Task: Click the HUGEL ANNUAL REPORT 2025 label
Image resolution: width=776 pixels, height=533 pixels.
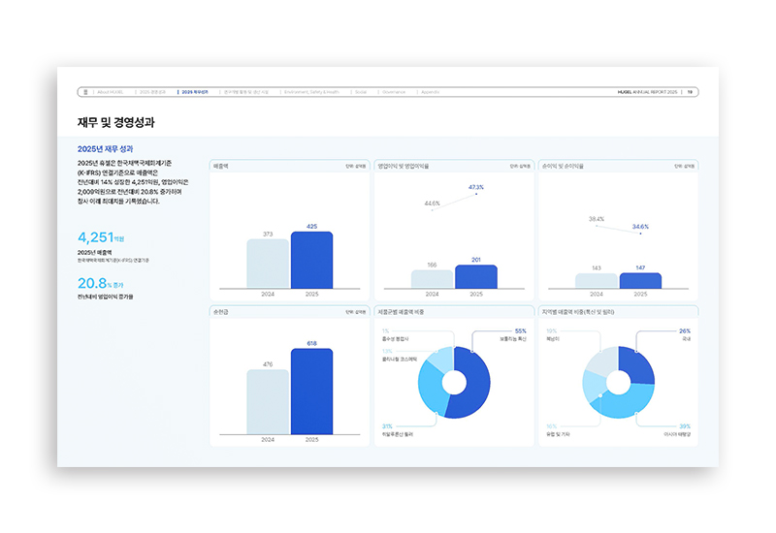Action: pyautogui.click(x=647, y=92)
